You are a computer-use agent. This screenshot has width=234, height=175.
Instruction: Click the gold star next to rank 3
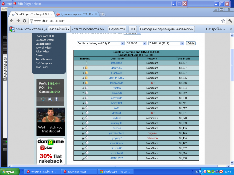tap(86, 73)
